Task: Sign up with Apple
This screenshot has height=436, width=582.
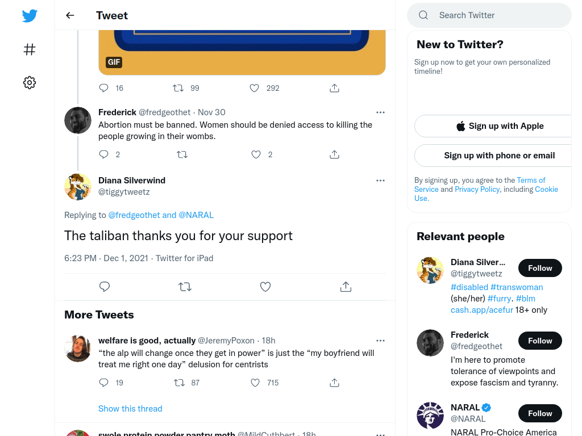Action: click(x=500, y=126)
